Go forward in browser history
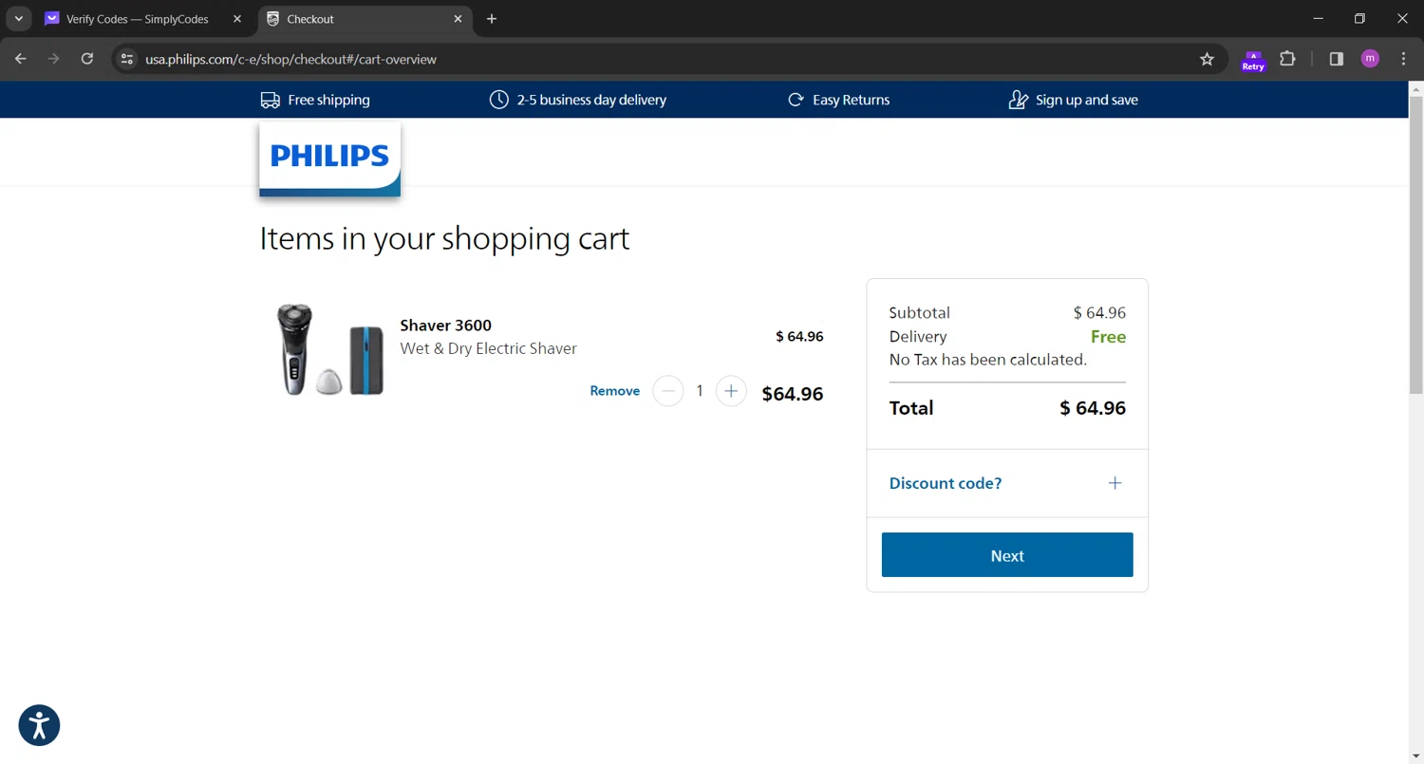 tap(54, 59)
